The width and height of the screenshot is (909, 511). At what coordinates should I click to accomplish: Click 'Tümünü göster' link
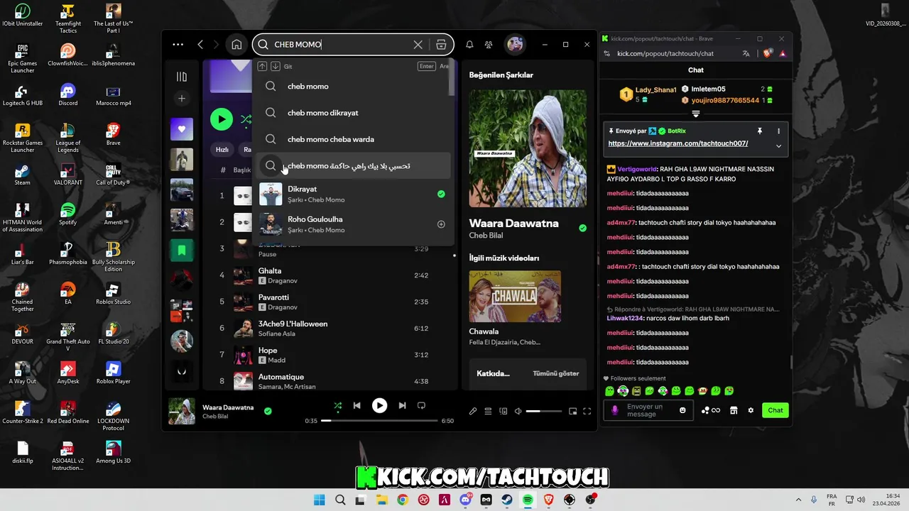[x=555, y=373]
